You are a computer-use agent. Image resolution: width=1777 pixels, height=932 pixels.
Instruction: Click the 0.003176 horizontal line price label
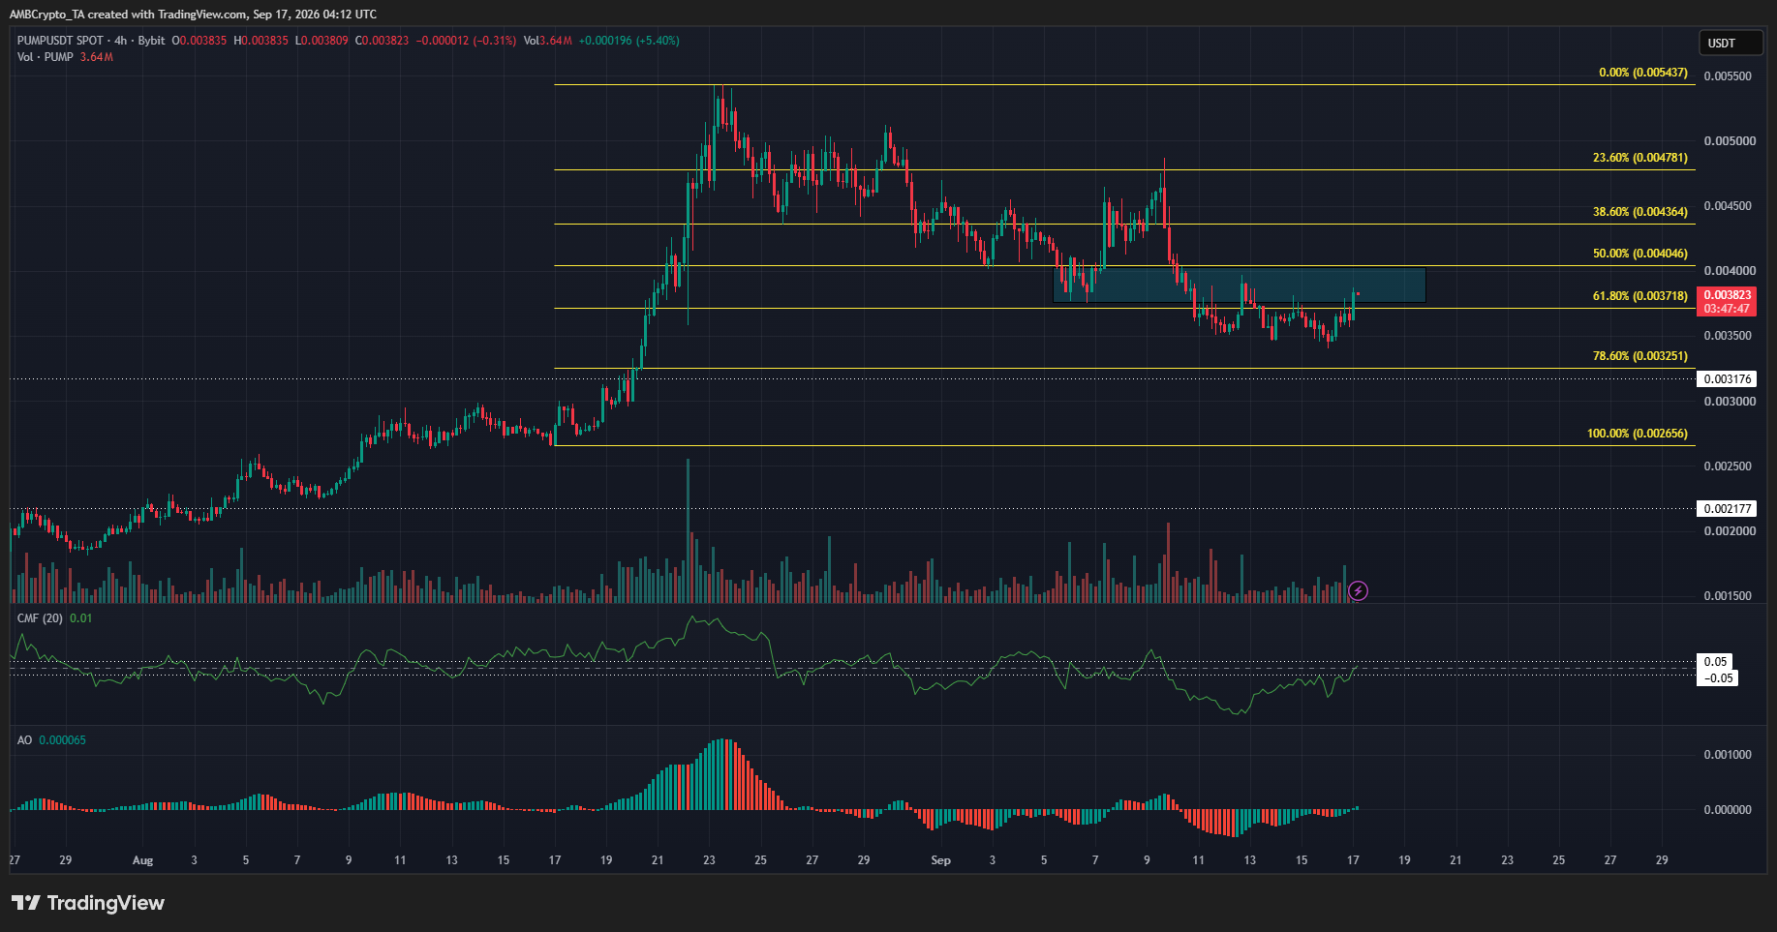1727,379
